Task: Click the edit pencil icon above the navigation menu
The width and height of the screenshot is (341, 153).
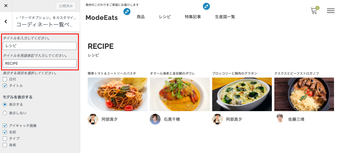Action: pos(206,6)
